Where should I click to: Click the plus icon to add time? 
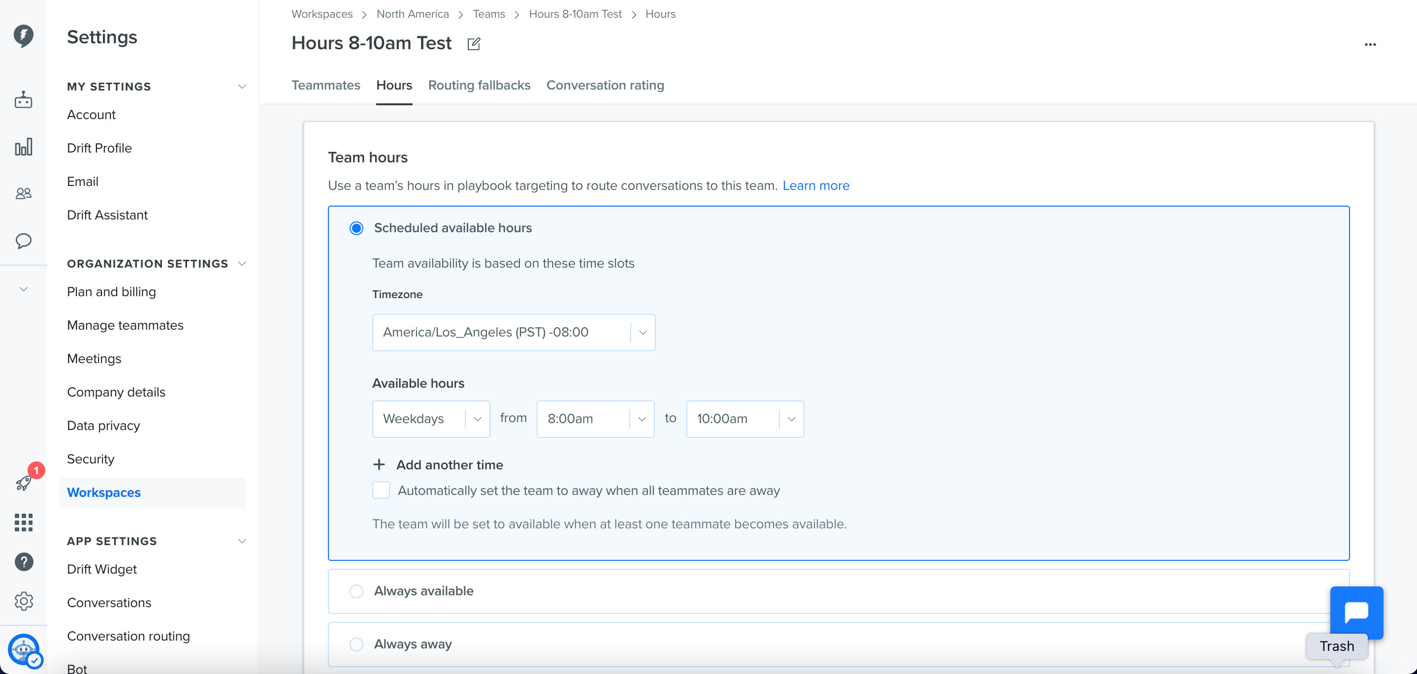click(379, 464)
